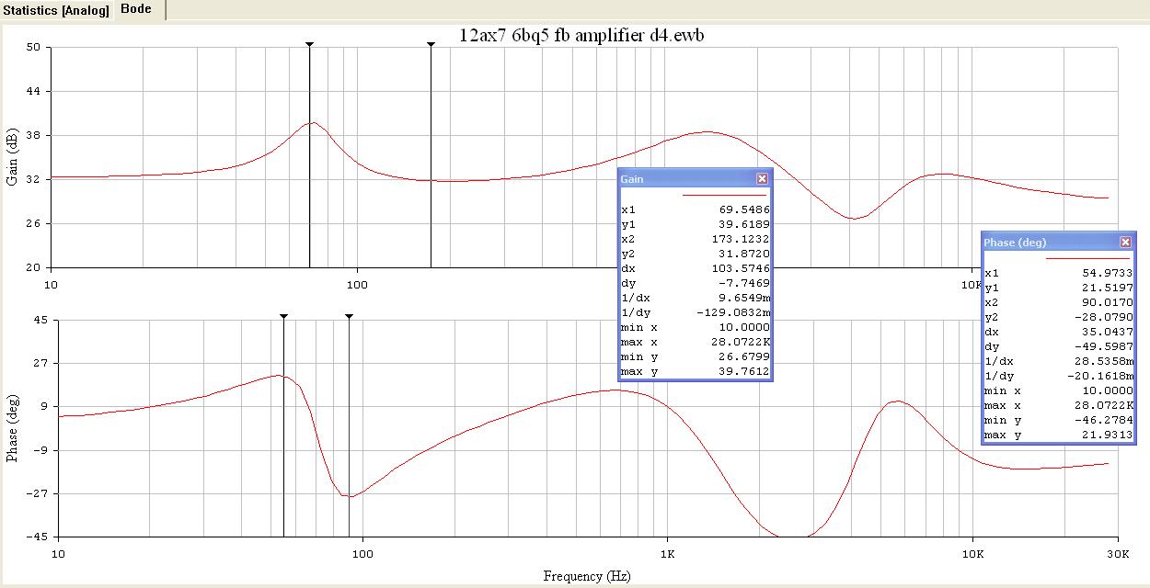Close the Gain cursor readout window

(762, 179)
